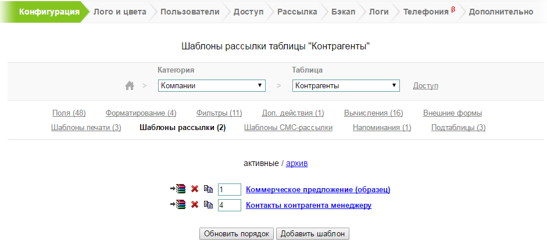Delete Контакты контрагента менеджеру template
Screen dimensions: 547x245
[x=195, y=205]
